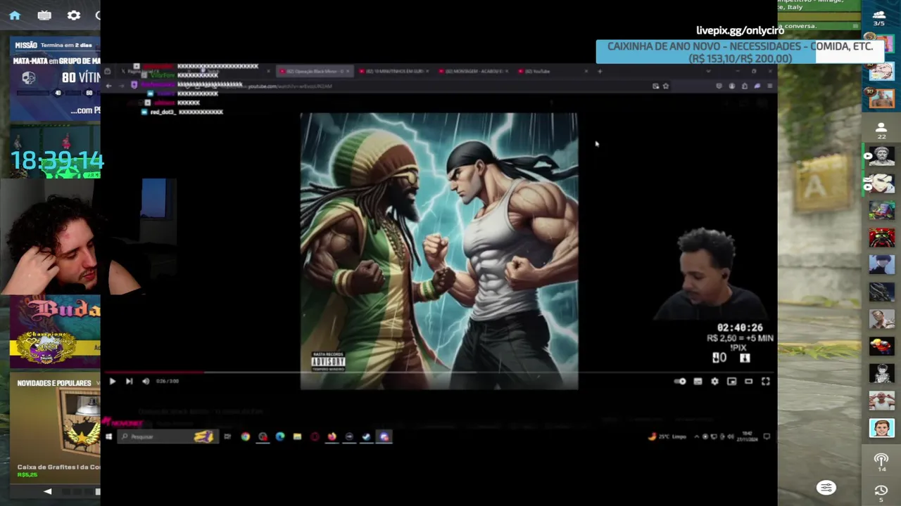
Task: Mute the YouTube player volume
Action: (x=146, y=381)
